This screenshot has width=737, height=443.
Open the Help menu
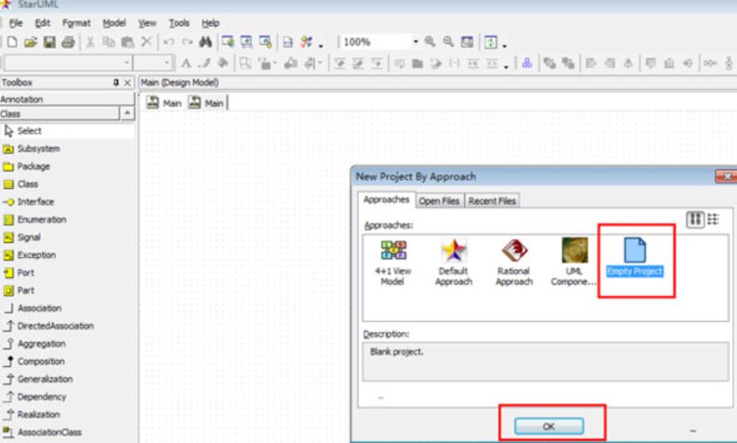210,23
